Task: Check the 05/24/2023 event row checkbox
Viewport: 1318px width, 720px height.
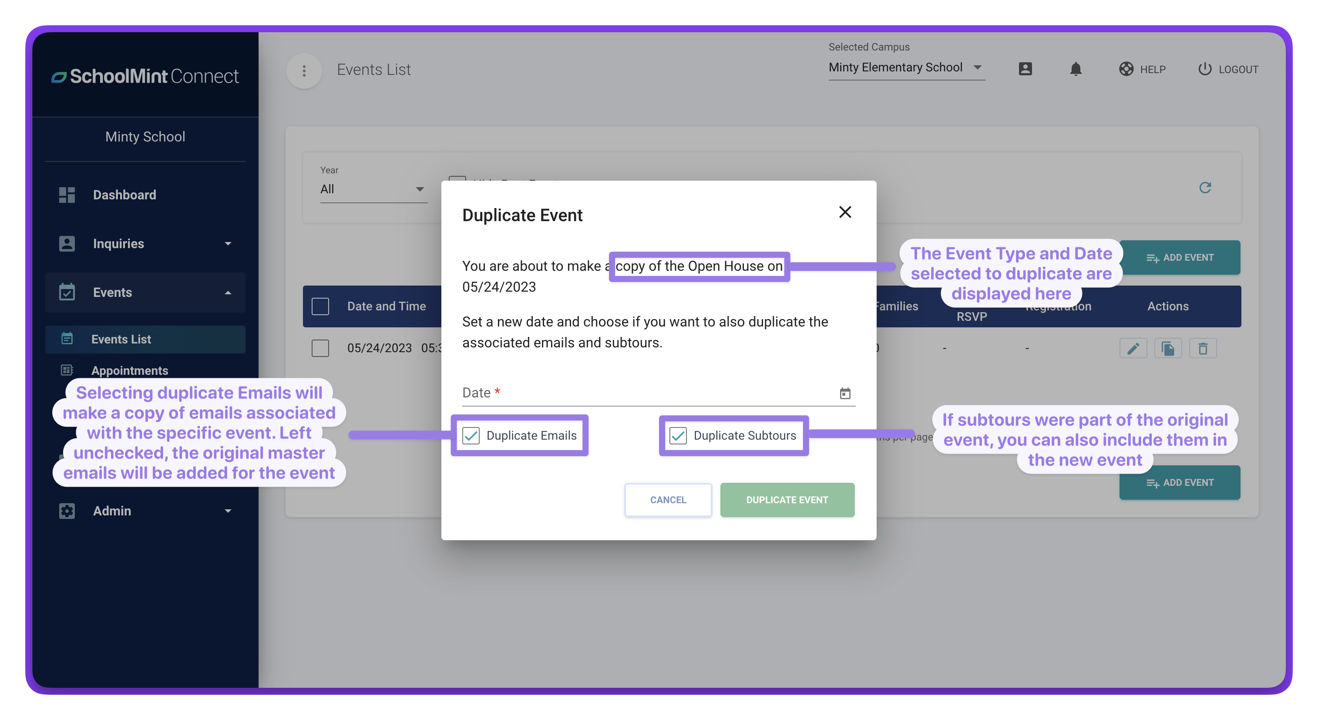Action: point(320,349)
